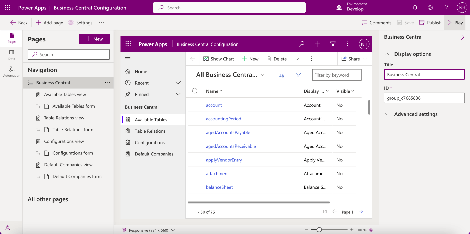
Task: Open the help question mark icon
Action: [446, 8]
